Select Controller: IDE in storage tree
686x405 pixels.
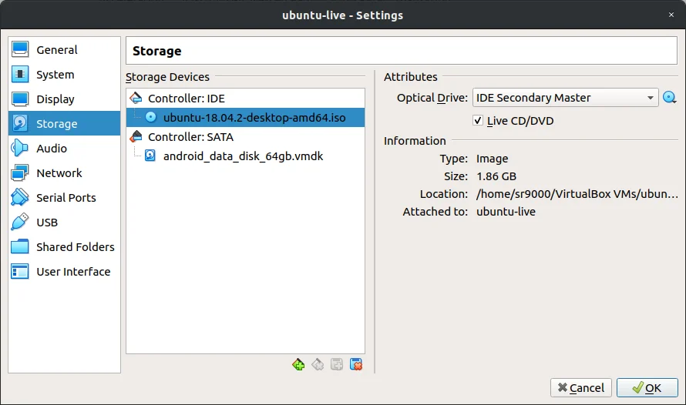click(245, 99)
